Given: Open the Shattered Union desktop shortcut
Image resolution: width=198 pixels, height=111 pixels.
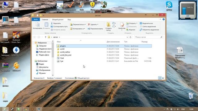Looking at the screenshot, I should click(x=16, y=37).
